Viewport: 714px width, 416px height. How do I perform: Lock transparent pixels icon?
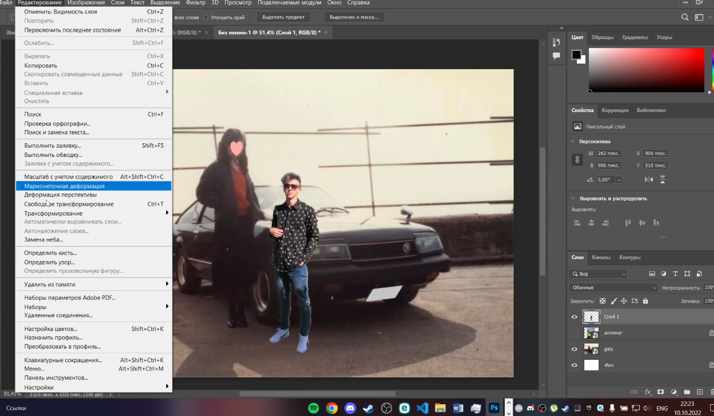point(603,301)
